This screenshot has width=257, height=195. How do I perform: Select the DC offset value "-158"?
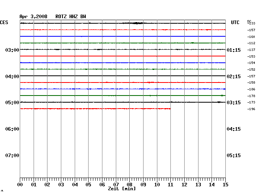pos(251,82)
